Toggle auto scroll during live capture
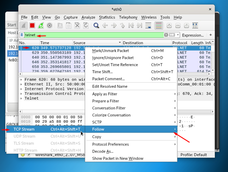 [x=148, y=26]
